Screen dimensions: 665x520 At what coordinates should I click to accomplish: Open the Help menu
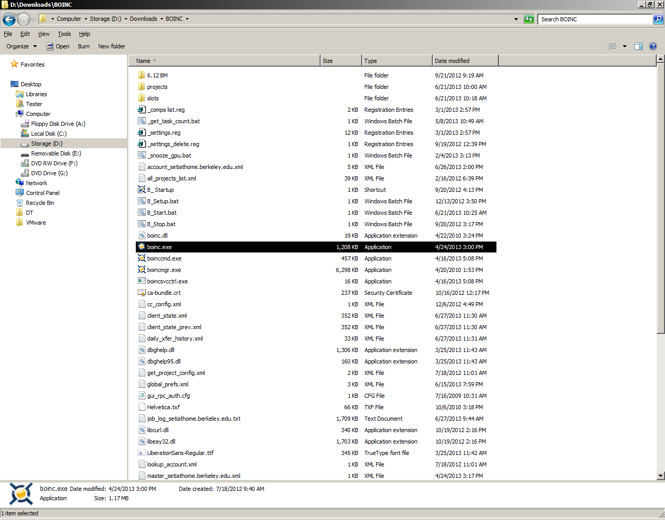85,34
